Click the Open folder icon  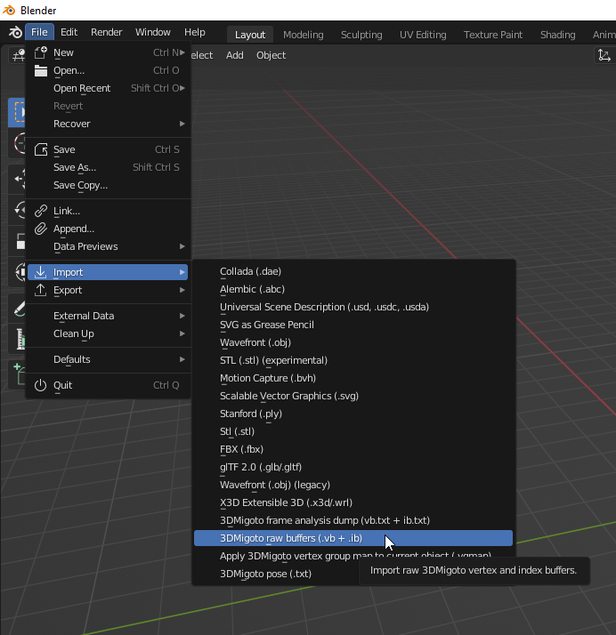[41, 70]
